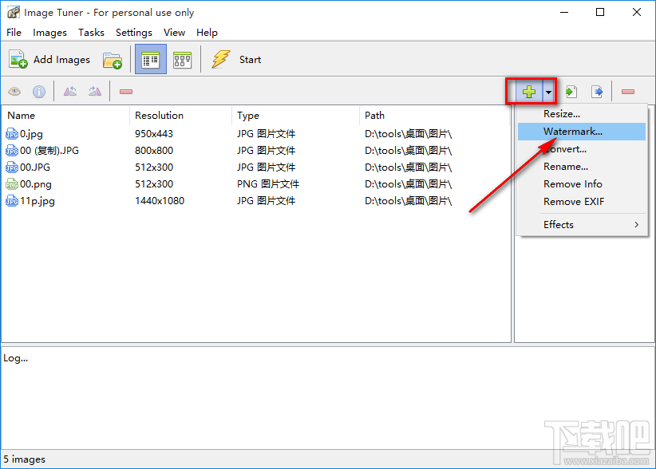
Task: Select the 11p.jpg file row
Action: click(255, 201)
